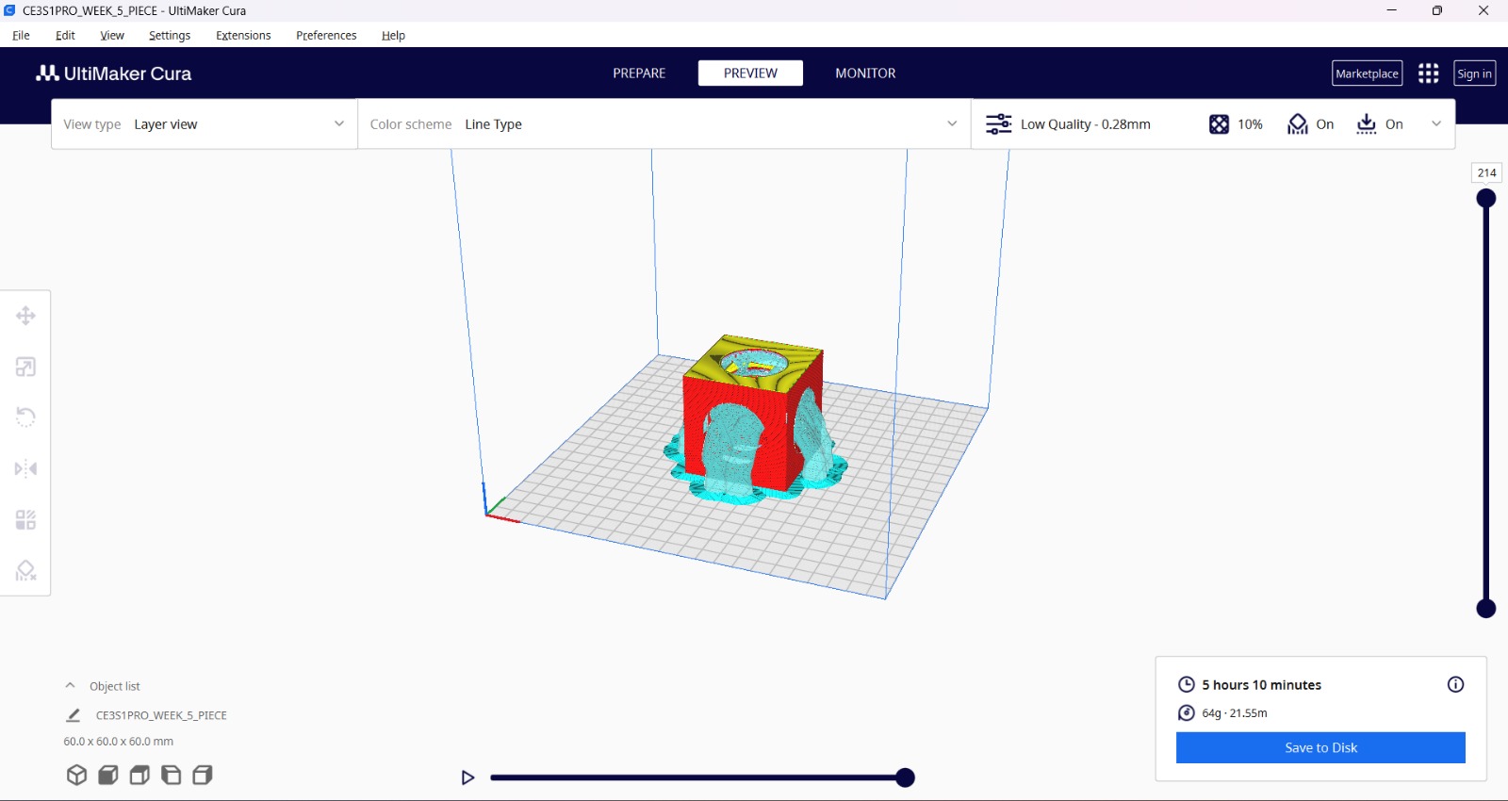Screen dimensions: 1508x801
Task: Select the Rotate tool
Action: click(x=25, y=417)
